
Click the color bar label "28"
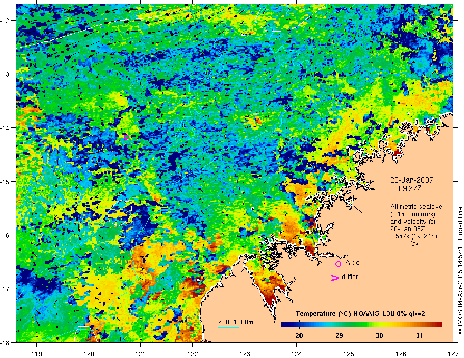(x=299, y=335)
